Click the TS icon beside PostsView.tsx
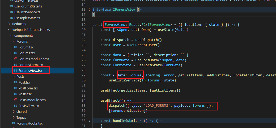The height and width of the screenshot is (128, 276). pyautogui.click(x=15, y=106)
